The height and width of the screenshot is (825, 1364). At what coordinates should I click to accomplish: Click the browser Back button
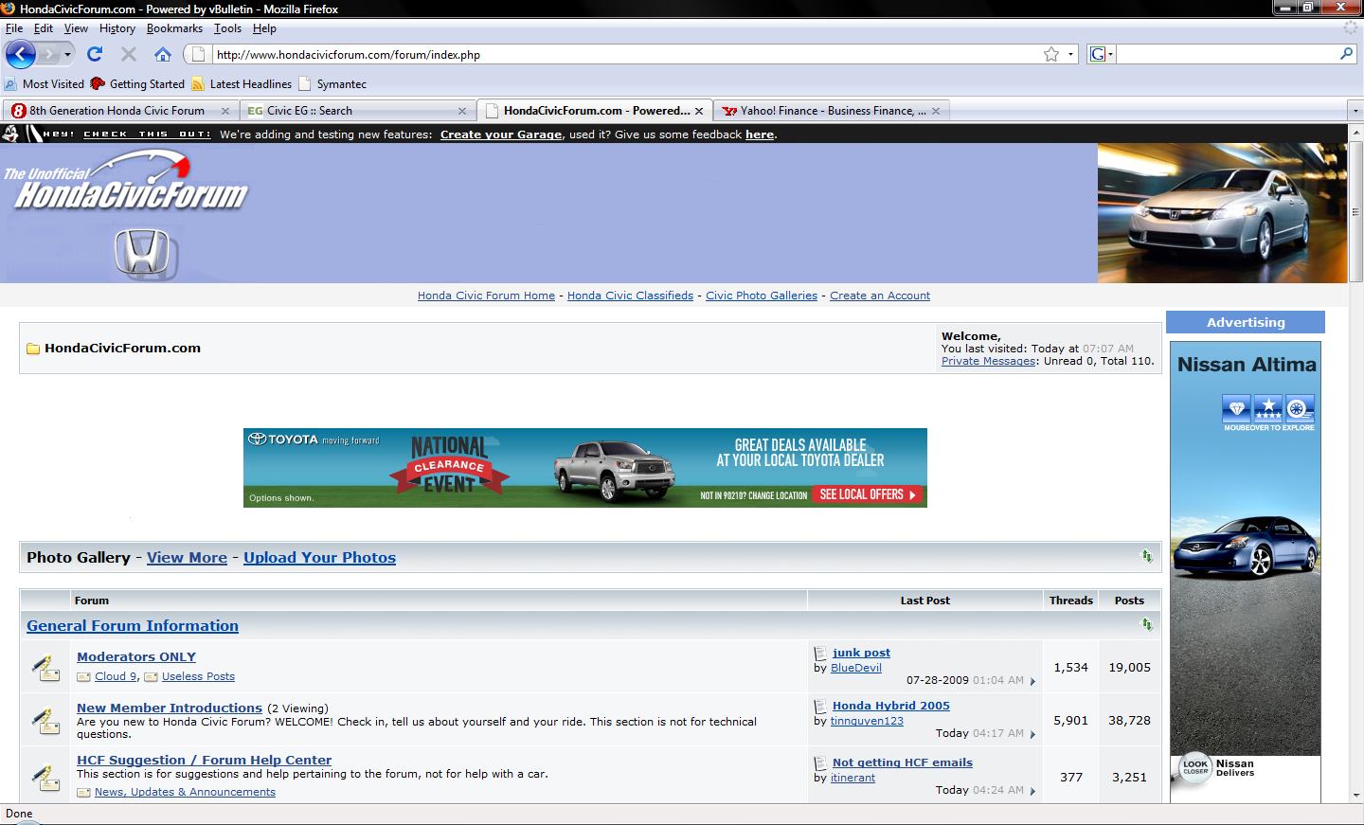pos(20,54)
